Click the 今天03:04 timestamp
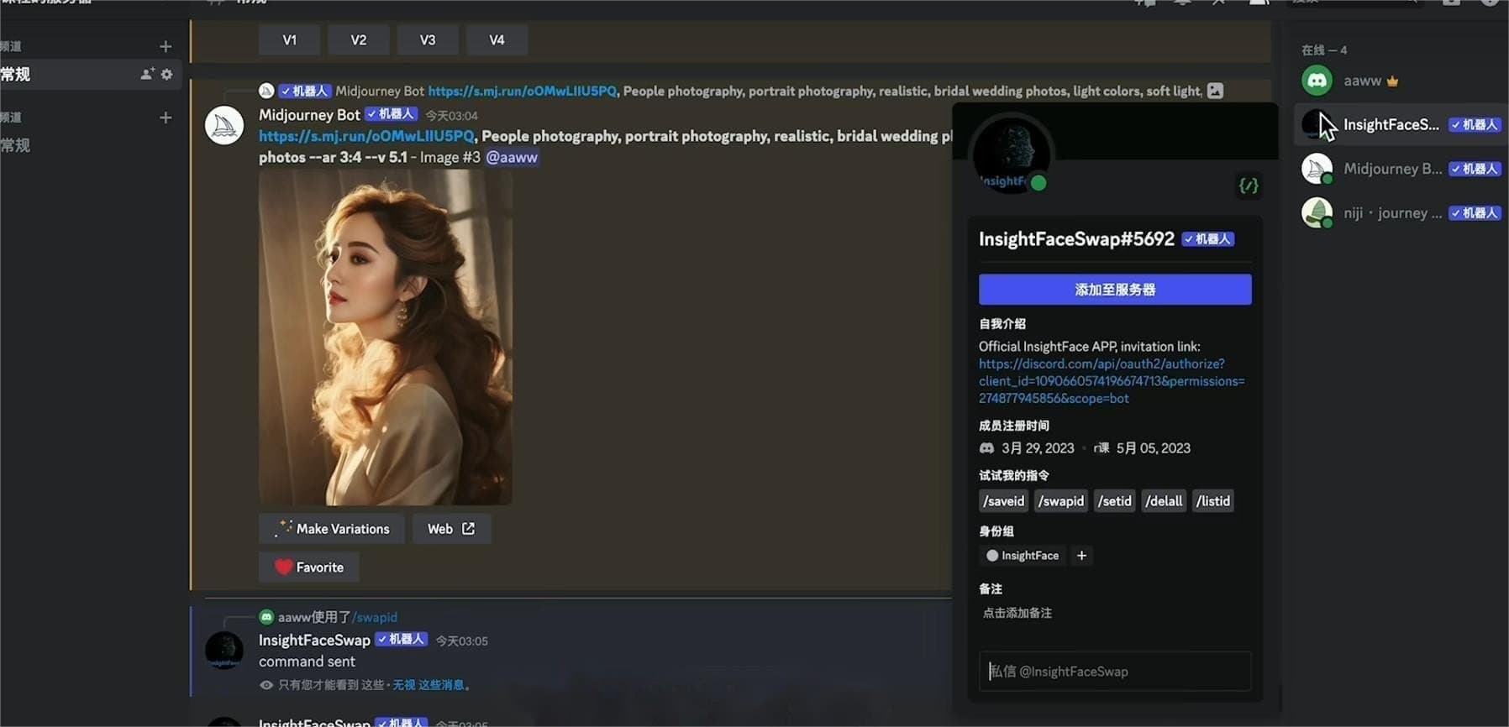This screenshot has width=1509, height=727. click(x=451, y=116)
